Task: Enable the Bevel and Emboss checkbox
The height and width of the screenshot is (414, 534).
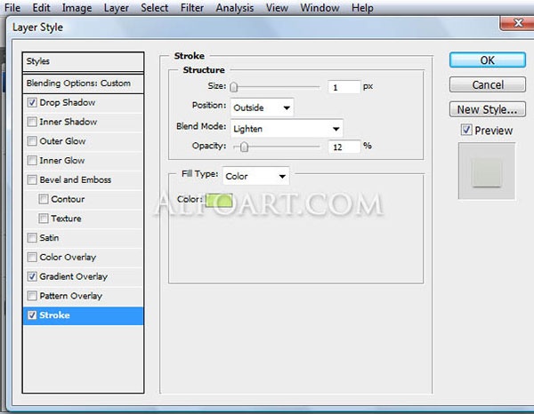Action: pos(32,179)
